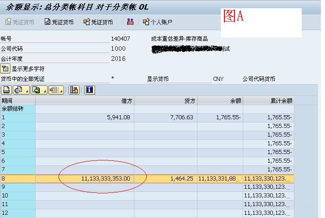Screen dimensions: 325x218
Task: Click the information icon in the table toolbar
Action: pos(90,90)
